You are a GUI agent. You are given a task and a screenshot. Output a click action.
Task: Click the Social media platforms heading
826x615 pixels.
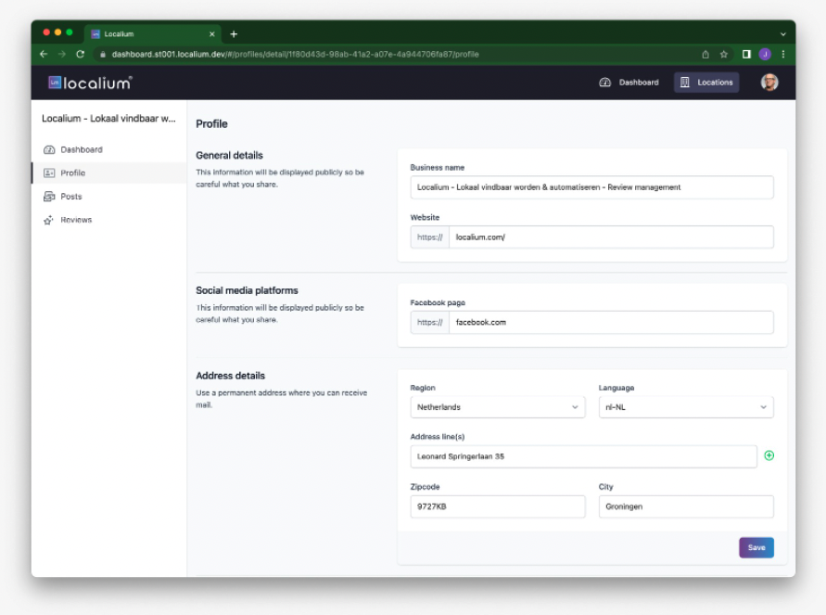[x=247, y=290]
